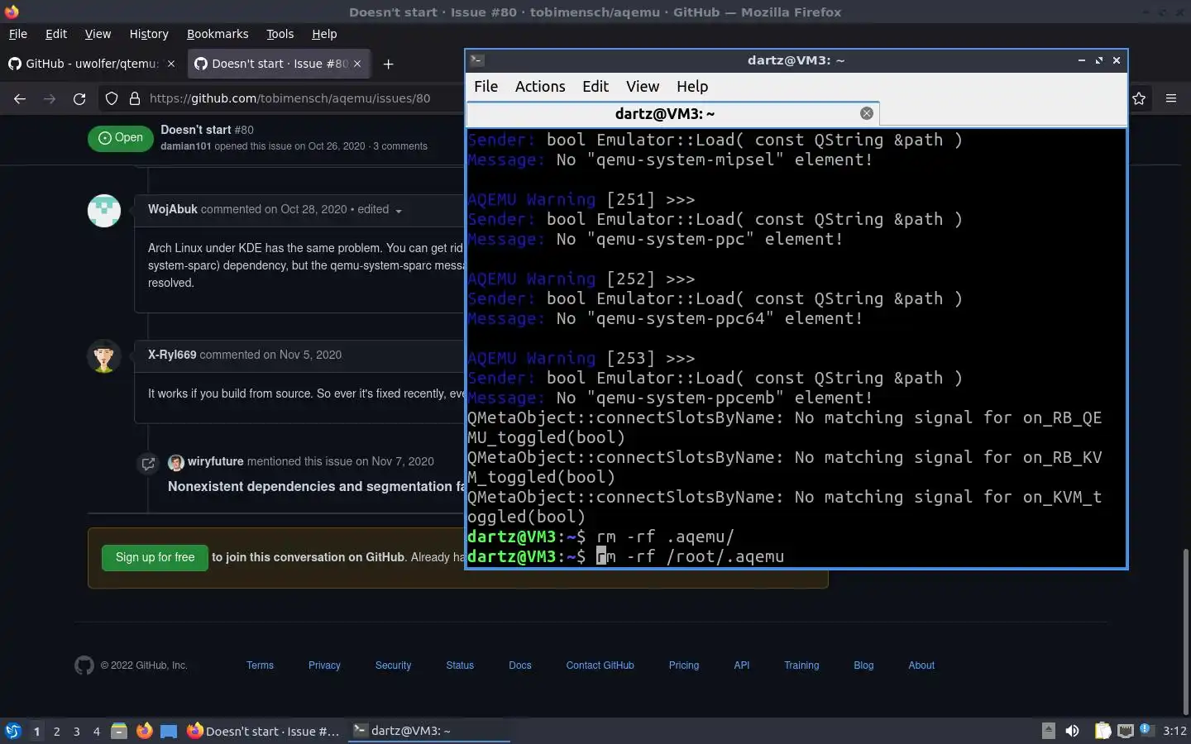Open the footer Pricing link
The height and width of the screenshot is (744, 1191).
(x=684, y=665)
